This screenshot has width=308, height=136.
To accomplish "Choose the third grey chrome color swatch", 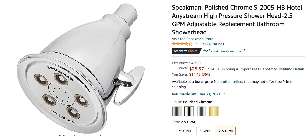I will 202,111.
